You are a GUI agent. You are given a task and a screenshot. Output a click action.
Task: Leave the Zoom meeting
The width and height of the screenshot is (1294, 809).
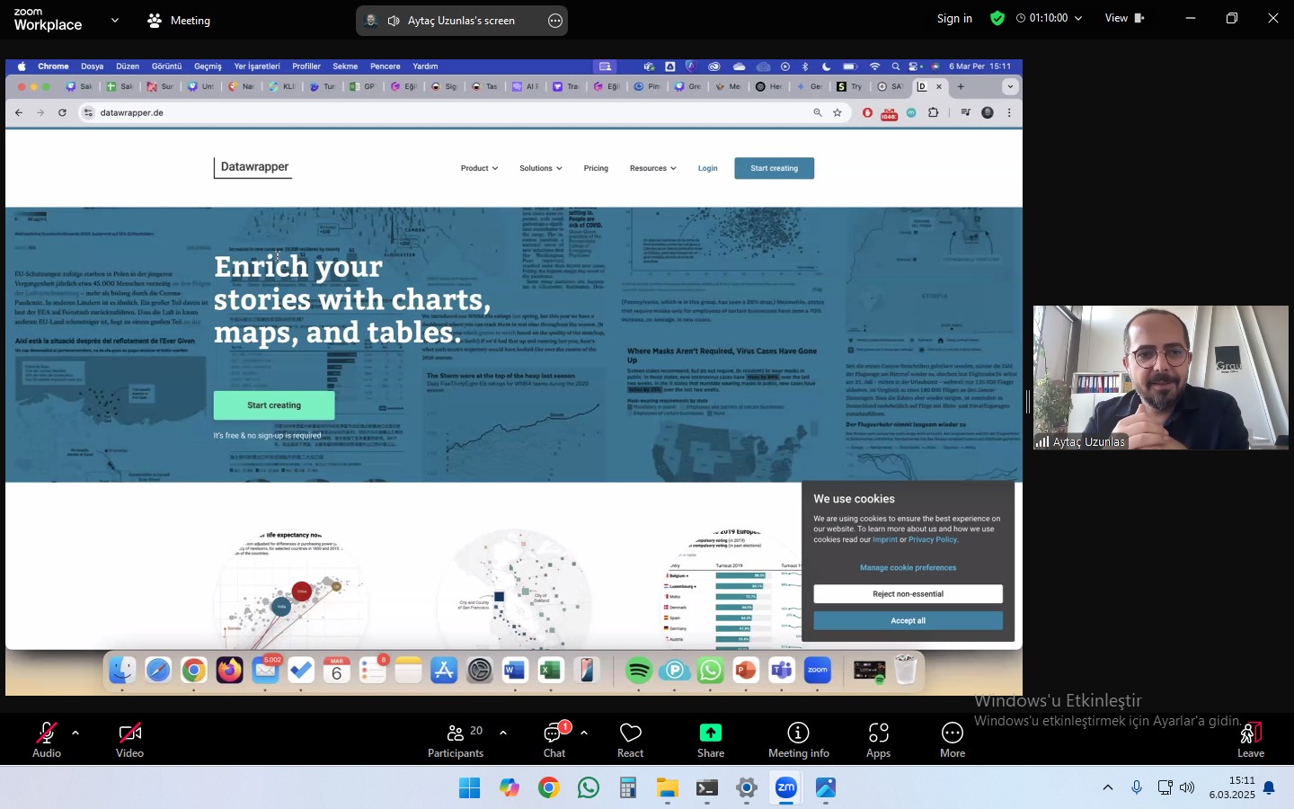click(x=1251, y=741)
